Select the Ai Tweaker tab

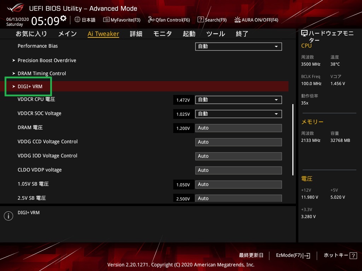pyautogui.click(x=104, y=34)
